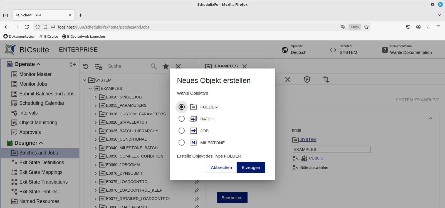The width and height of the screenshot is (445, 208).
Task: Click the refresh tree icon
Action: [86, 66]
